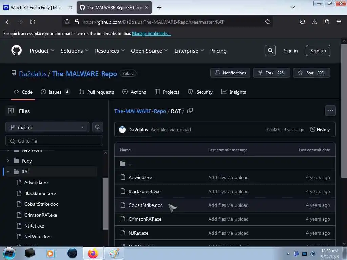
Task: Expand Product menu in GitHub header
Action: coord(42,51)
